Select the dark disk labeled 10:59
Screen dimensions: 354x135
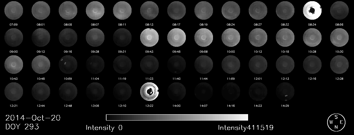coord(68,64)
